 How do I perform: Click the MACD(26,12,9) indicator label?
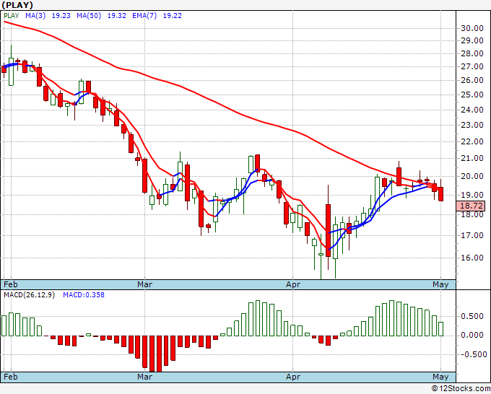click(x=29, y=295)
